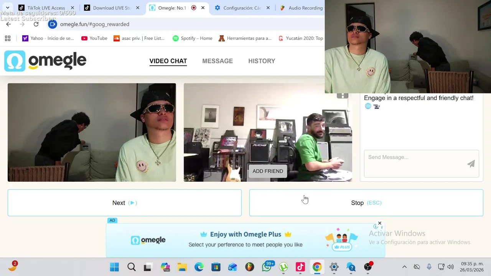This screenshot has height=276, width=491.
Task: Click the camera permission icon in the address bar
Action: pos(53,24)
